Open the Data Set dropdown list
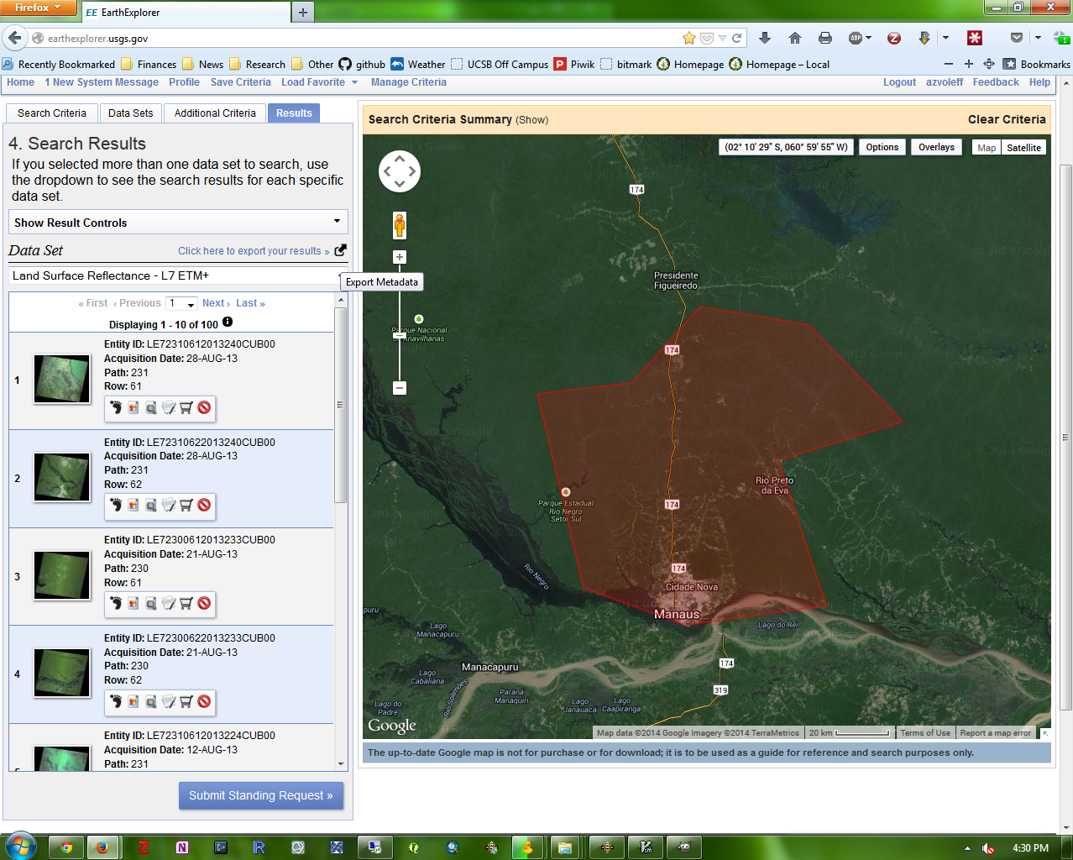Image resolution: width=1073 pixels, height=860 pixels. pos(178,275)
